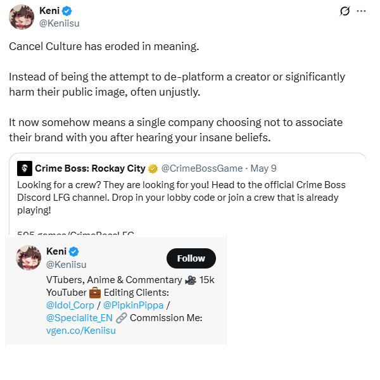Click the verified badge in the hover card

tap(73, 252)
